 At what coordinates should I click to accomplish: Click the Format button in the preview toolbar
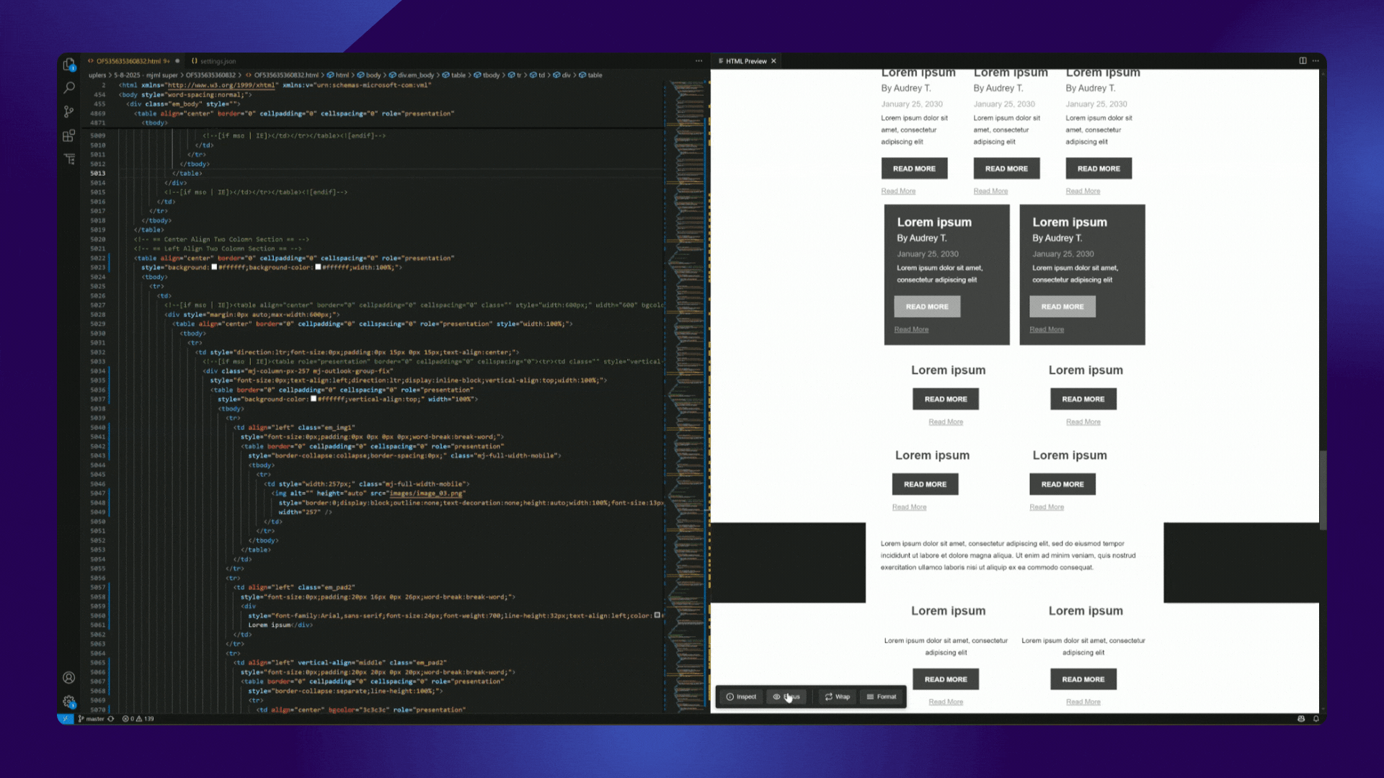[x=882, y=697]
